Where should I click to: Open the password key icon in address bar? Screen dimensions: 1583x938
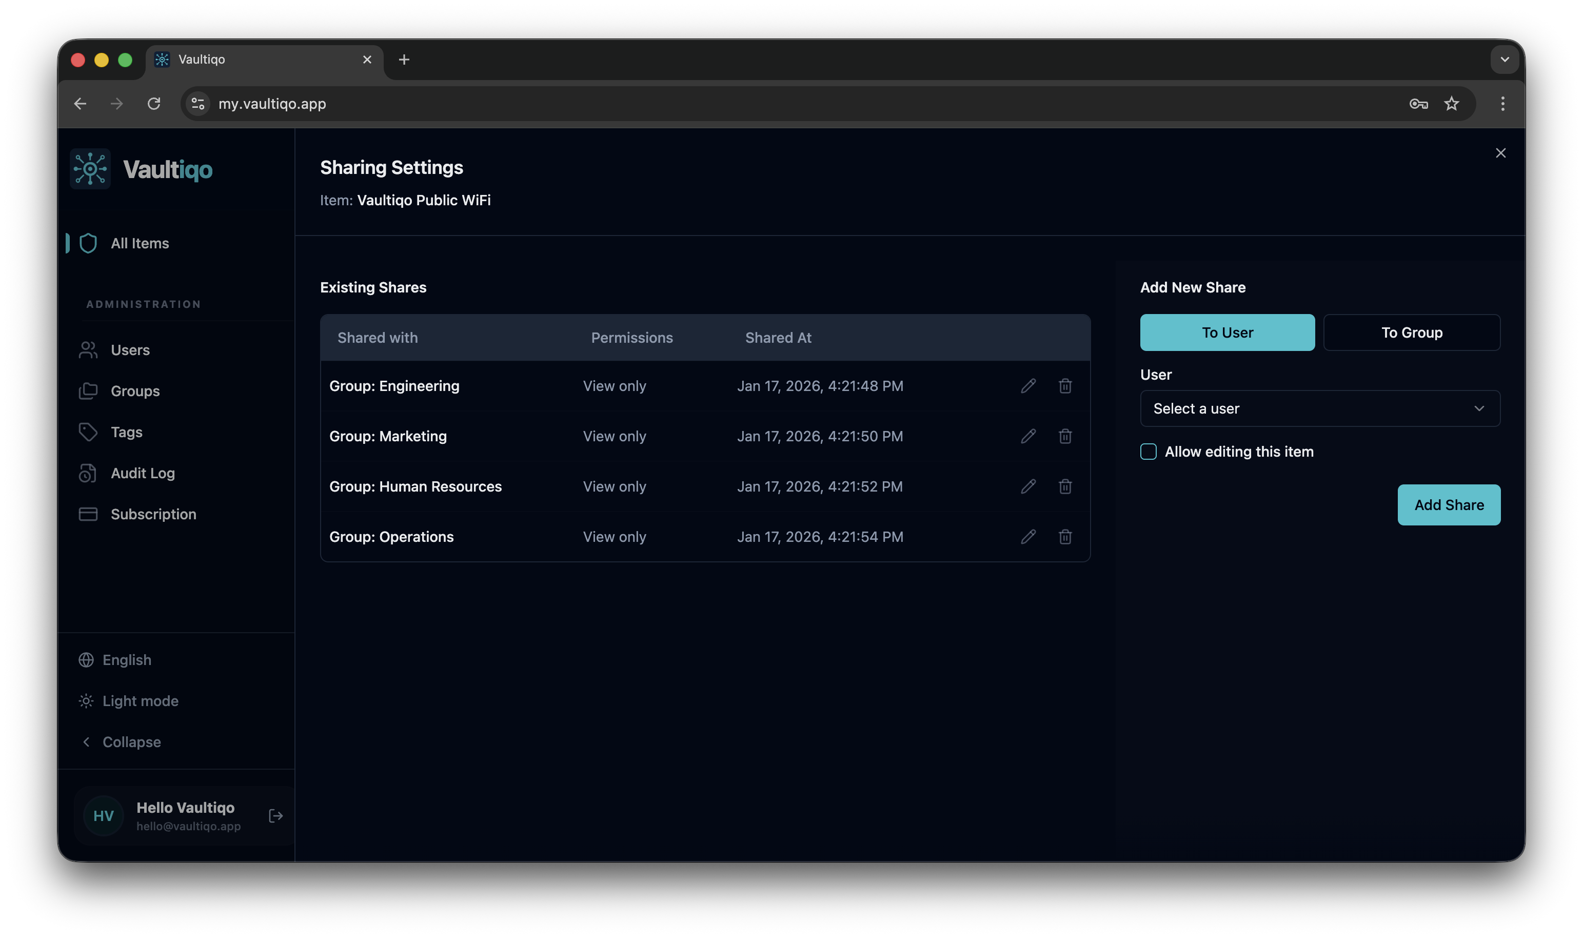(x=1418, y=104)
